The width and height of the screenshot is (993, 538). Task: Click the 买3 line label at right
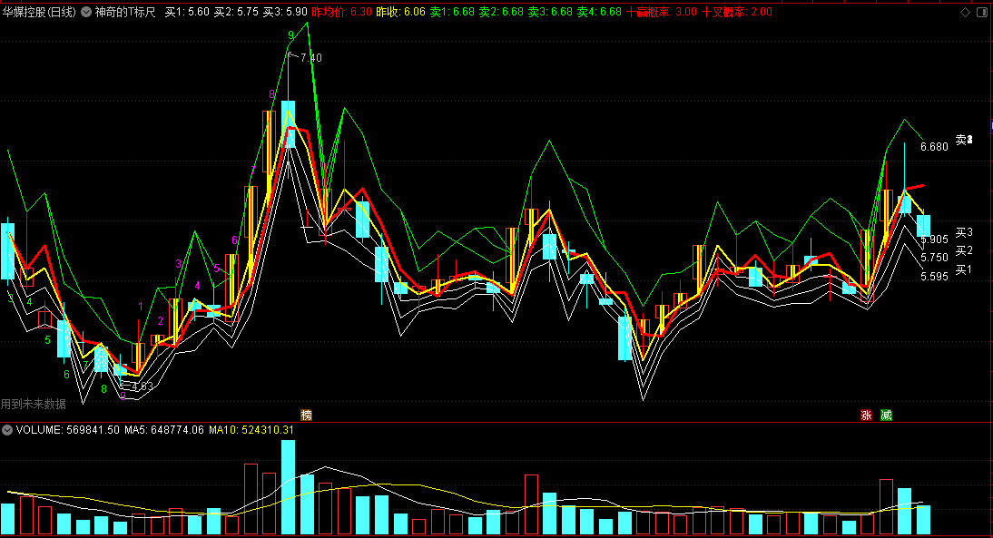click(964, 233)
